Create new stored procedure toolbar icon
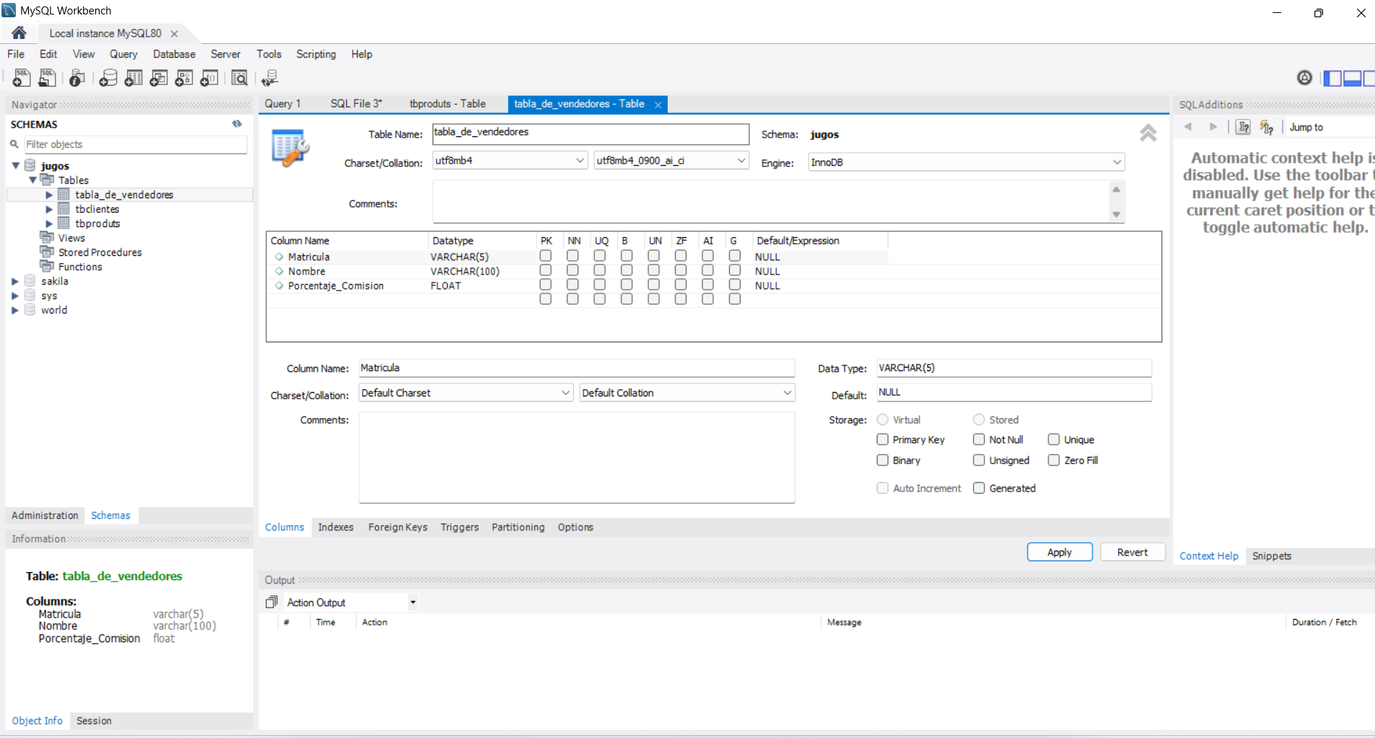Viewport: 1375px width, 738px height. pyautogui.click(x=184, y=78)
